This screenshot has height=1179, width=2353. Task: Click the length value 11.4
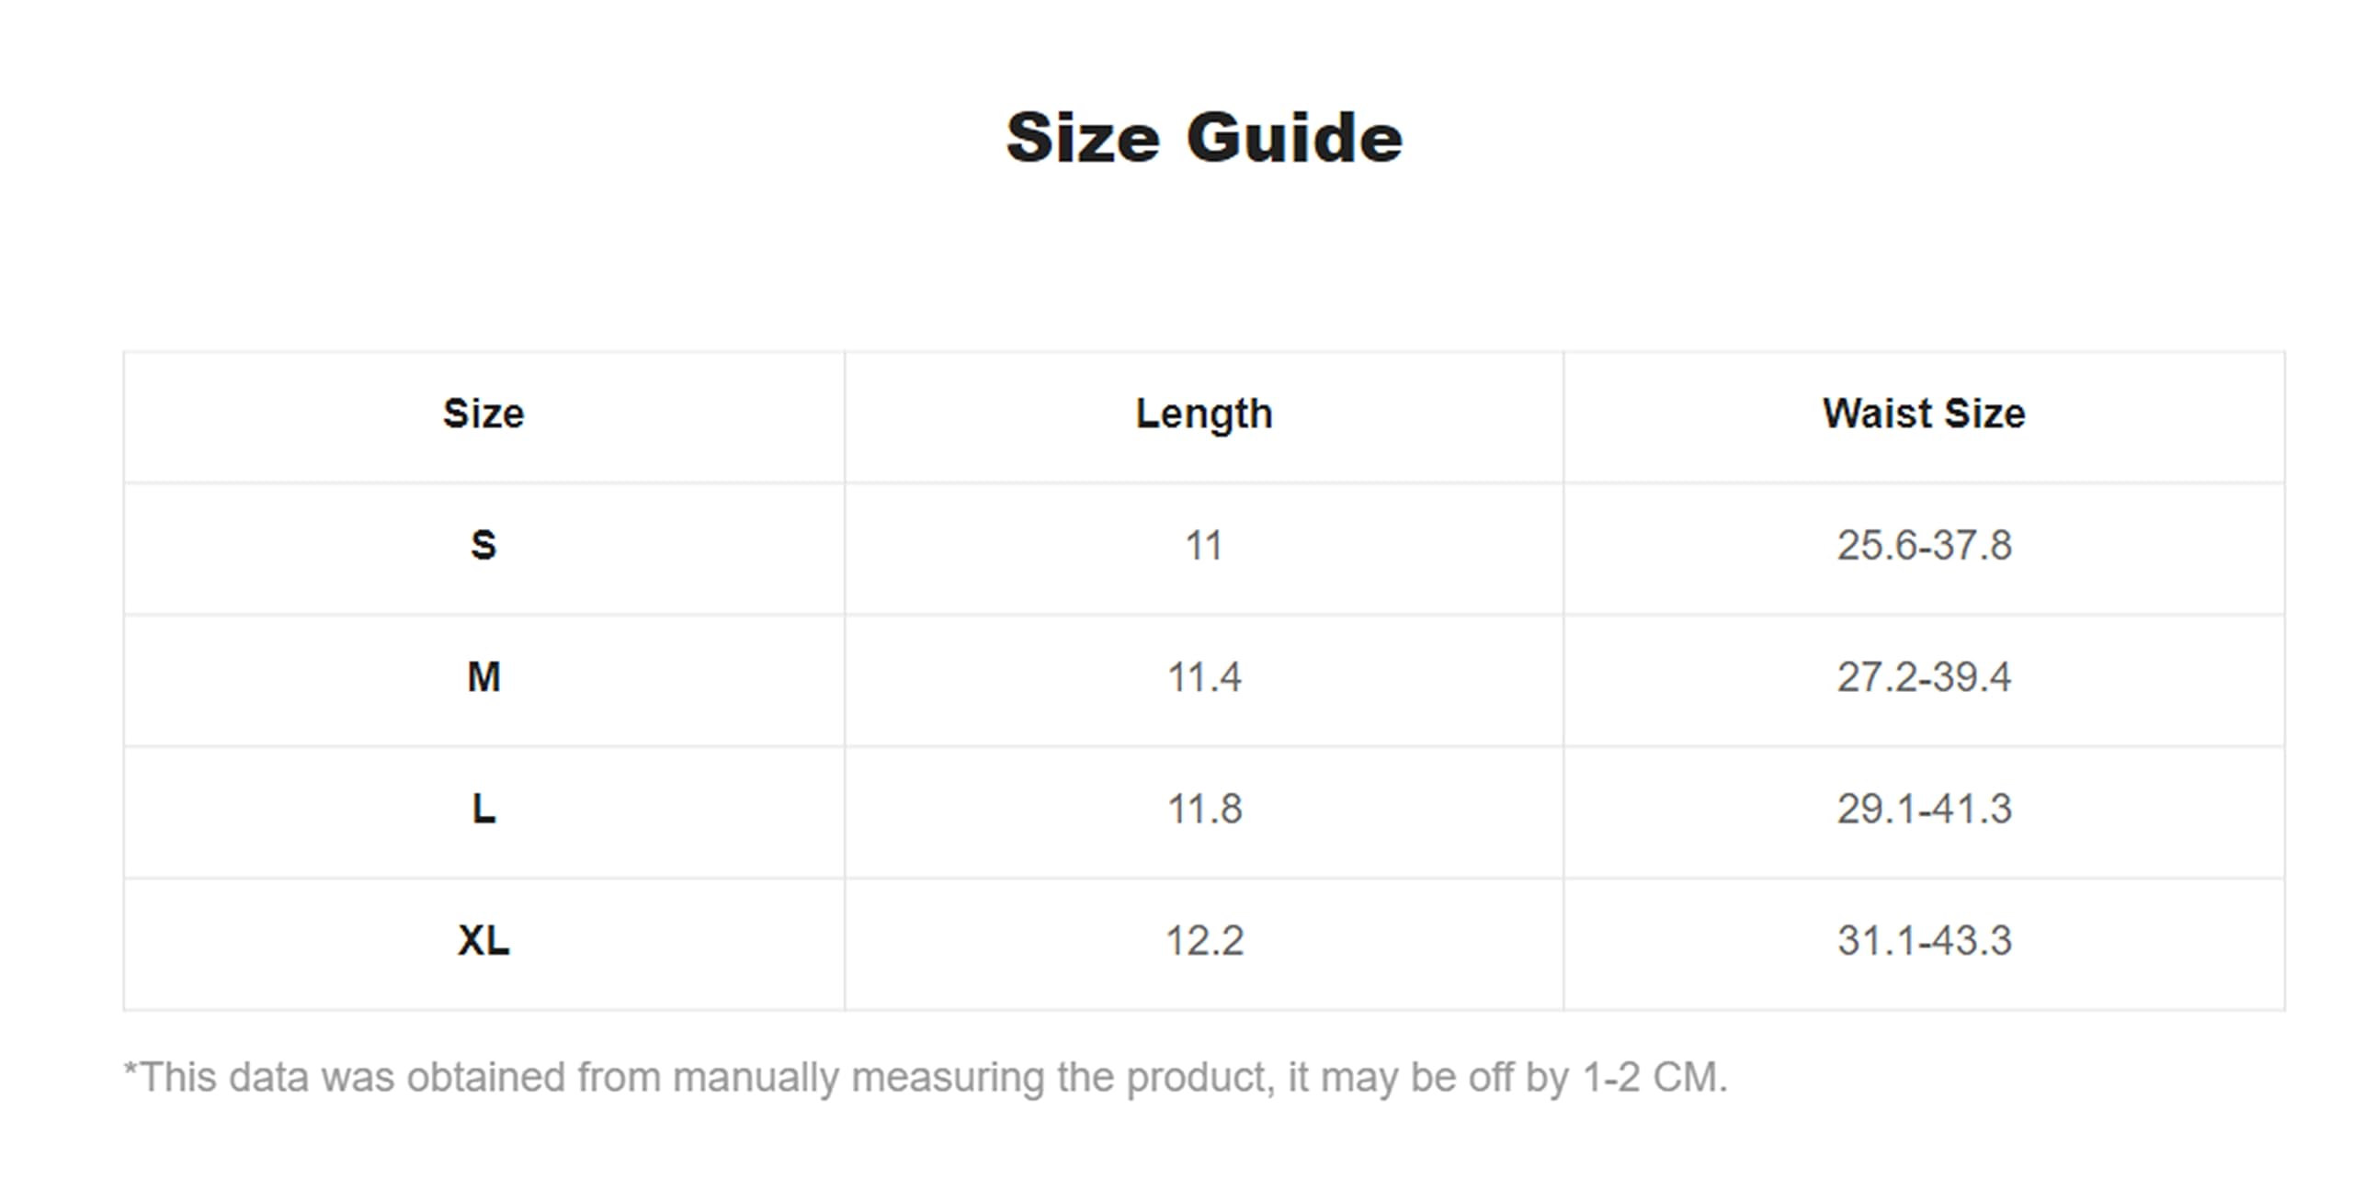pos(1204,678)
